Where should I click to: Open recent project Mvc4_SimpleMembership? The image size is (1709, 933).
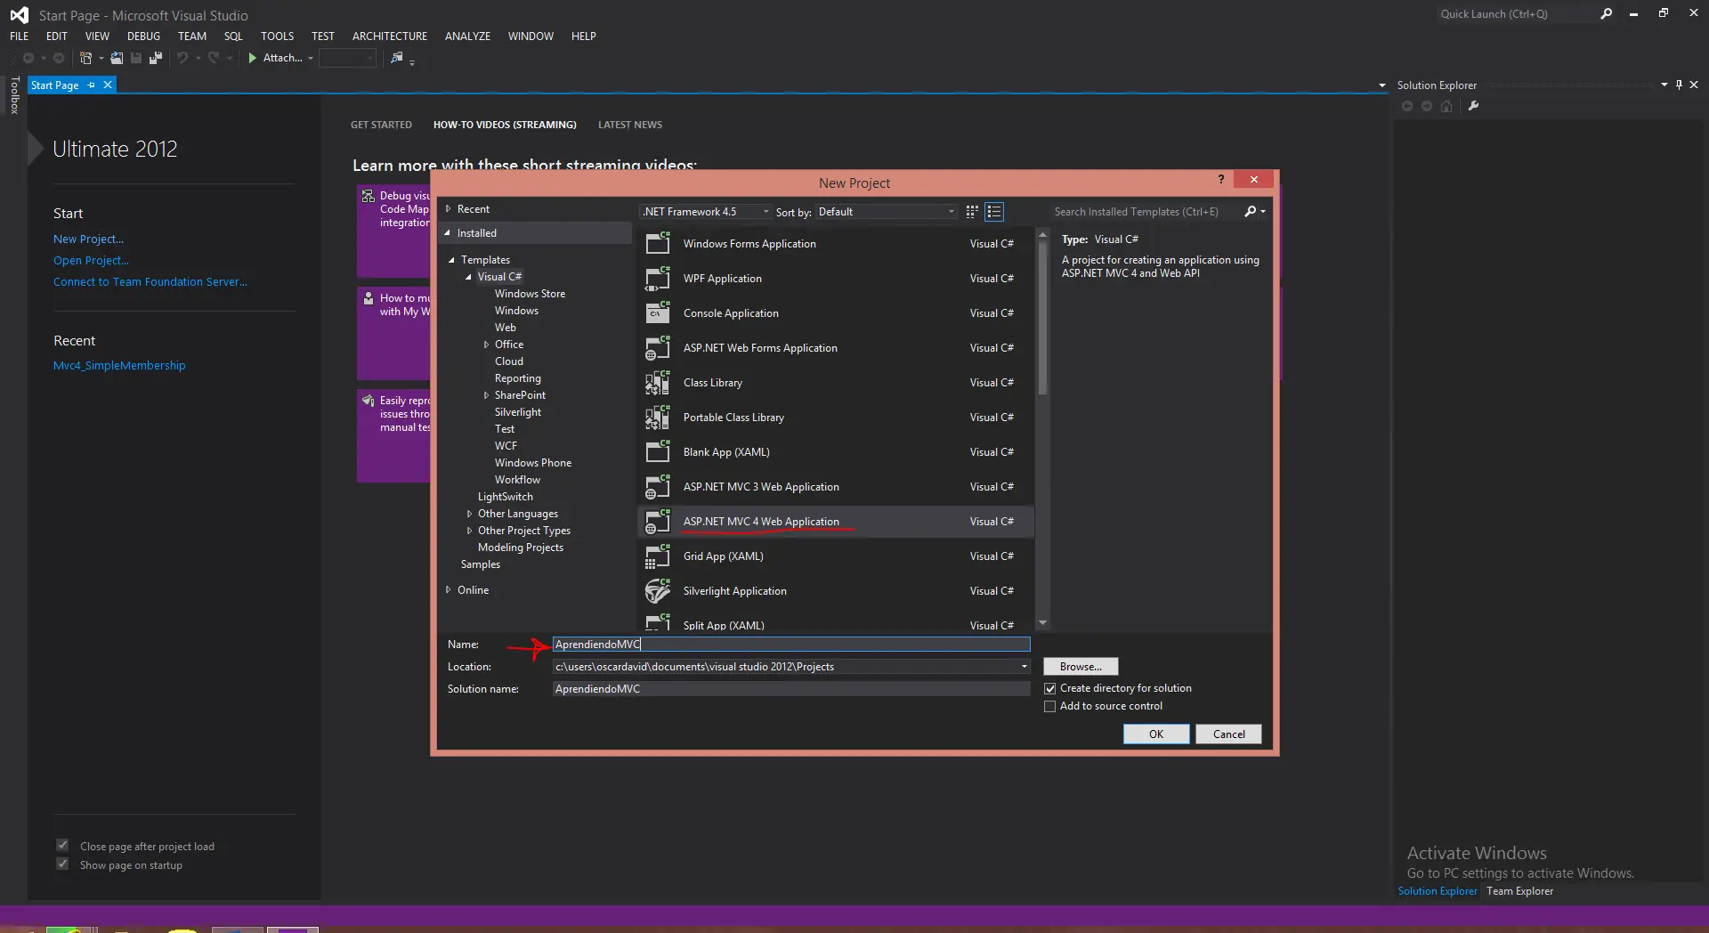tap(119, 366)
